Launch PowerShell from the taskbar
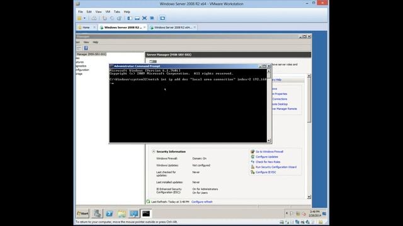The height and width of the screenshot is (226, 403). tap(110, 213)
